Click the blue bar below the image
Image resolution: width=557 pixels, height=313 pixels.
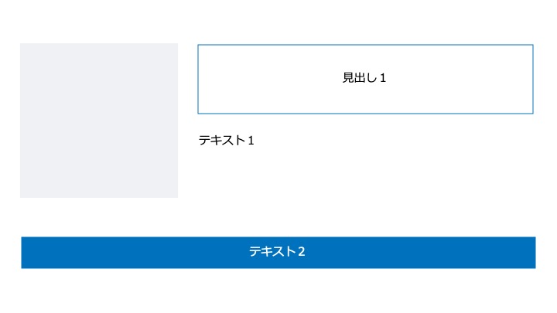(278, 252)
